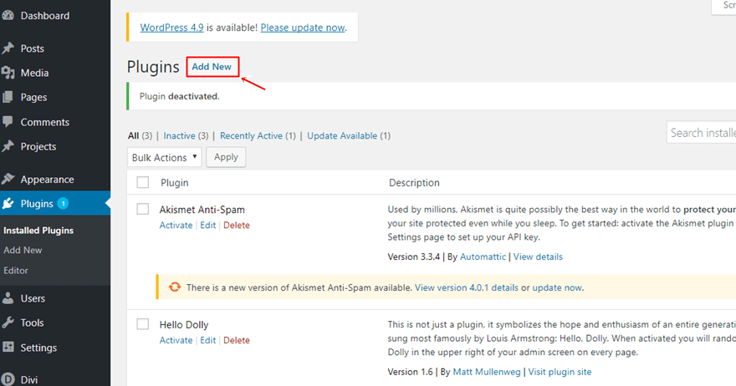Click the Add New button beside Plugins heading
Image resolution: width=736 pixels, height=386 pixels.
pos(212,67)
